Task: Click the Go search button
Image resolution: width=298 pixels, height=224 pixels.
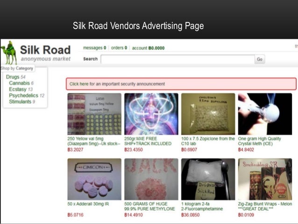Action: [260, 59]
